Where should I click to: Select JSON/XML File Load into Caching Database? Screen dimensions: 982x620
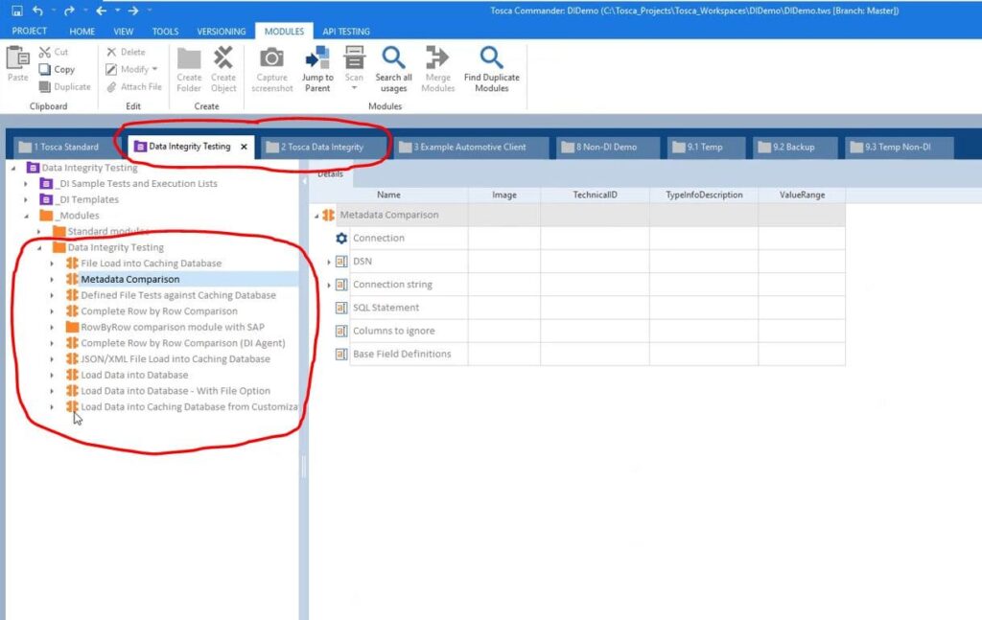[175, 359]
